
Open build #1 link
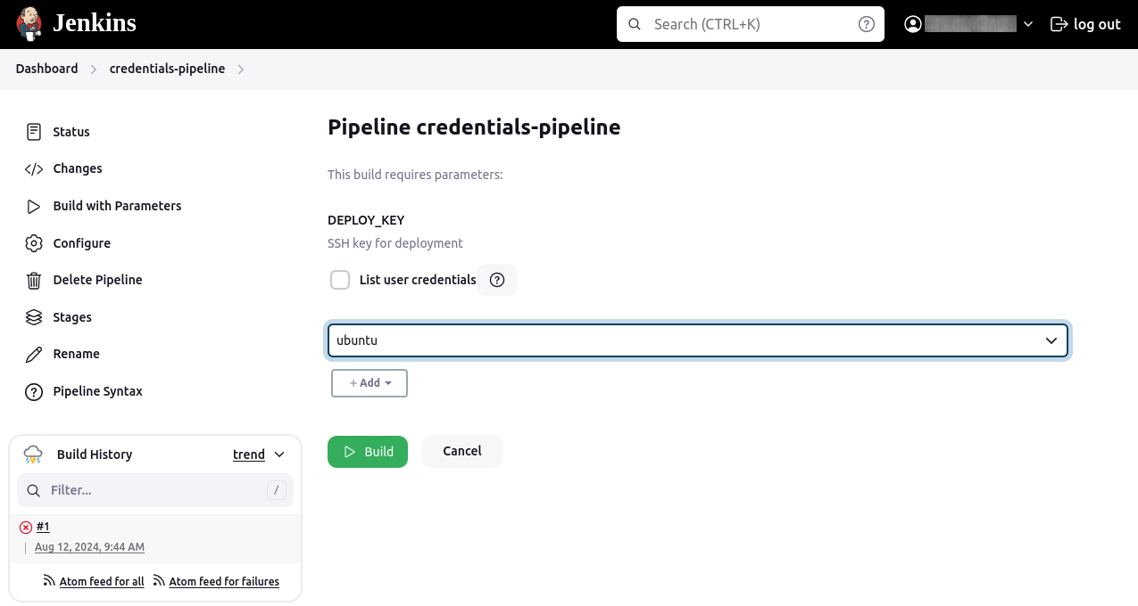pos(43,527)
